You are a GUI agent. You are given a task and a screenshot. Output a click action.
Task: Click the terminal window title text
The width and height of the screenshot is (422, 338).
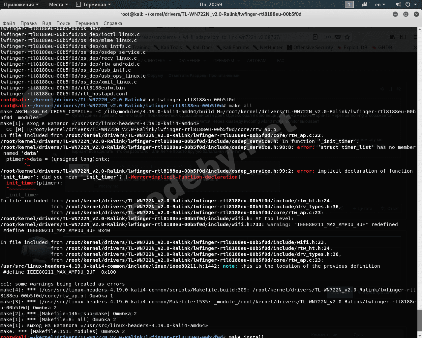[x=211, y=14]
